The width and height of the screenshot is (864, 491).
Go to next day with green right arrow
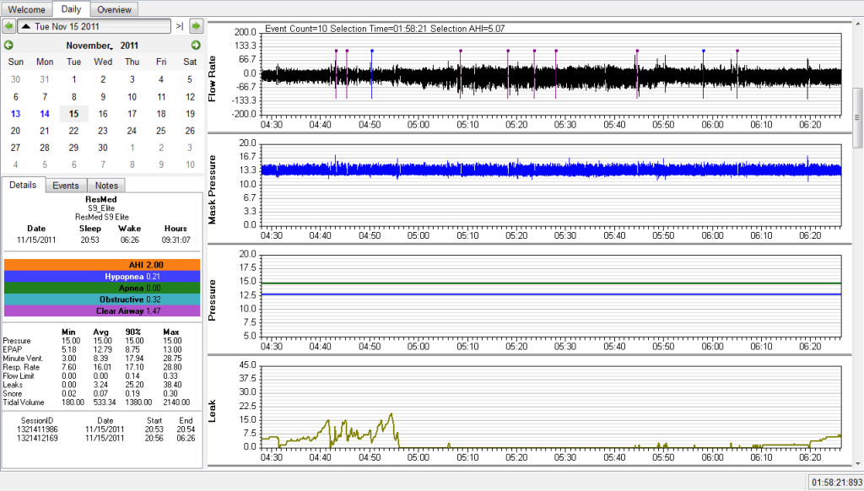(x=196, y=26)
